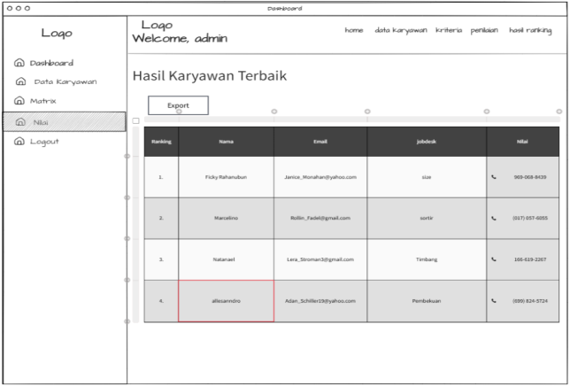Click the Dashboard home icon in sidebar

[19, 64]
